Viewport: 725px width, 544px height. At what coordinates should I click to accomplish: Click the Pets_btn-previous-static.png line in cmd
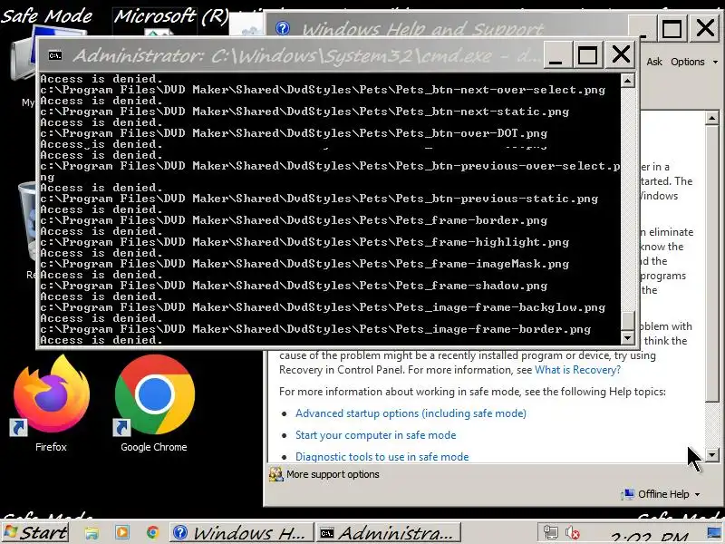[x=319, y=199]
